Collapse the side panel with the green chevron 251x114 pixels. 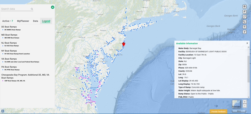click(52, 7)
